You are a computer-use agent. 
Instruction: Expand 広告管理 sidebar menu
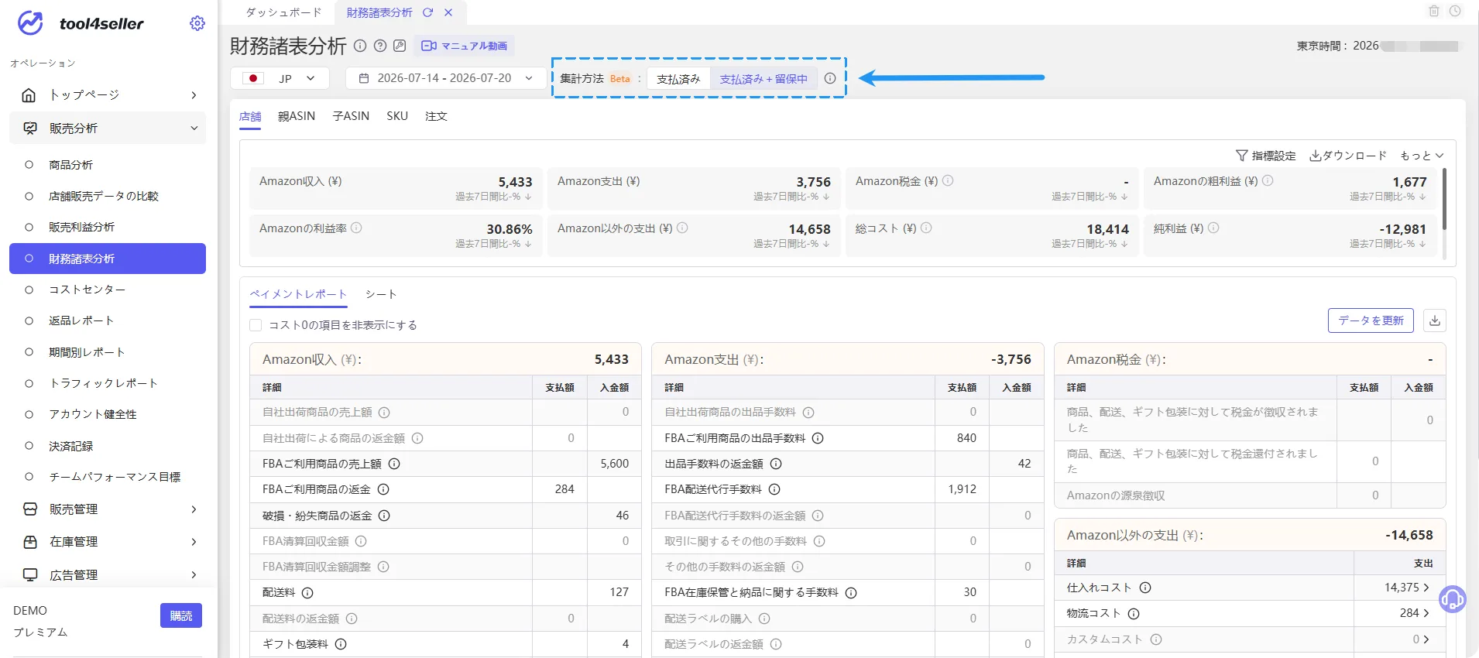click(x=108, y=574)
